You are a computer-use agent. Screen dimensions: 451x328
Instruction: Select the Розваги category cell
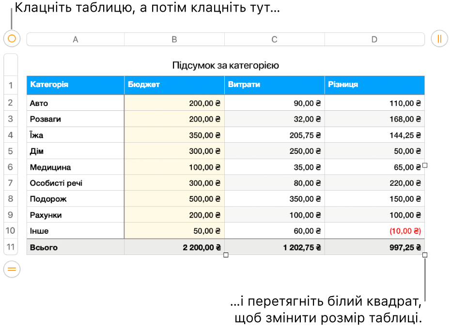[x=76, y=119]
